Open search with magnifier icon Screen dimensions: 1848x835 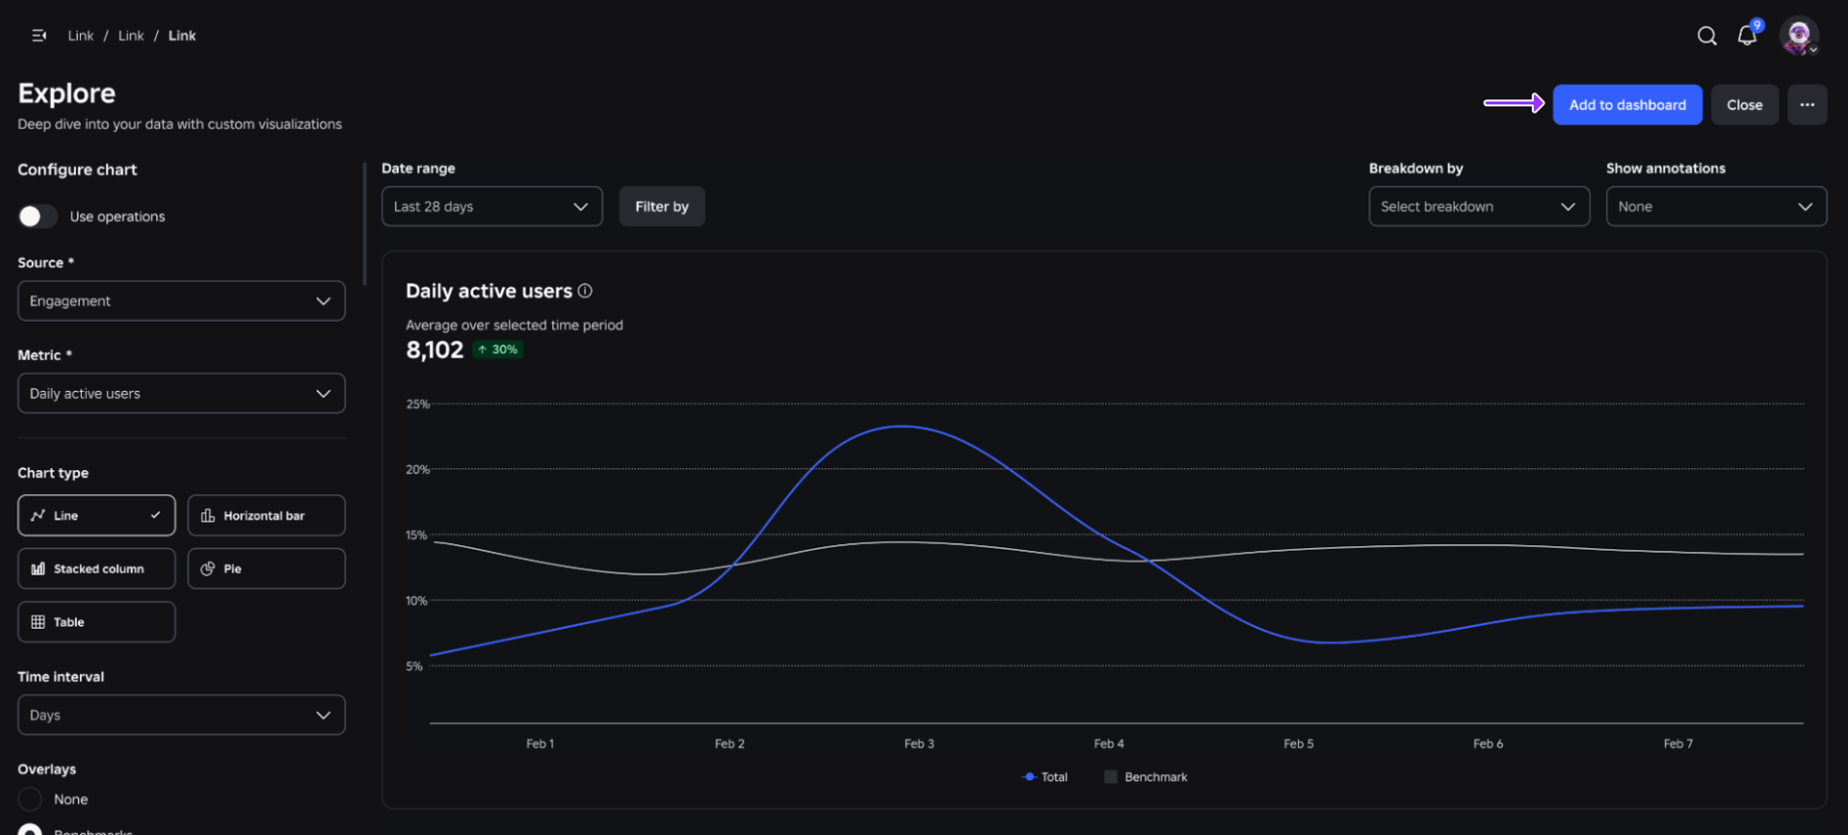pyautogui.click(x=1706, y=36)
